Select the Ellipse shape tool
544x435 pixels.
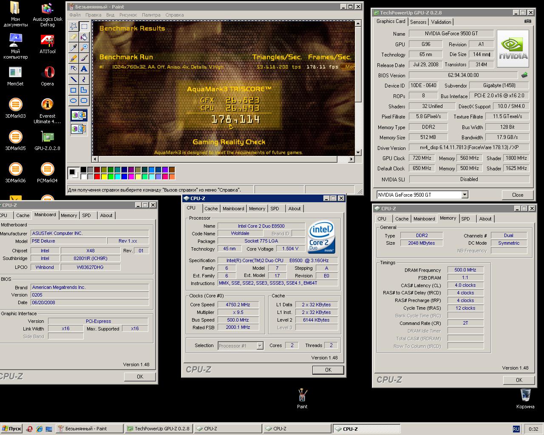[74, 101]
